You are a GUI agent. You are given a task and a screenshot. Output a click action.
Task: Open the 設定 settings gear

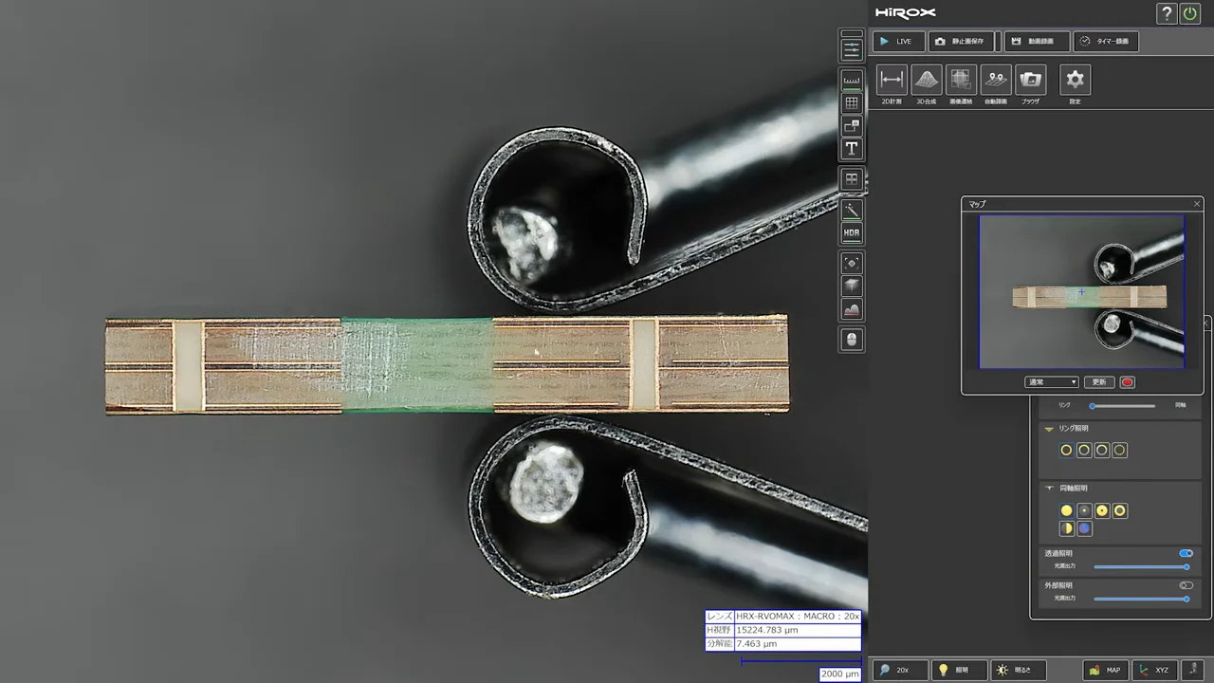click(1075, 80)
